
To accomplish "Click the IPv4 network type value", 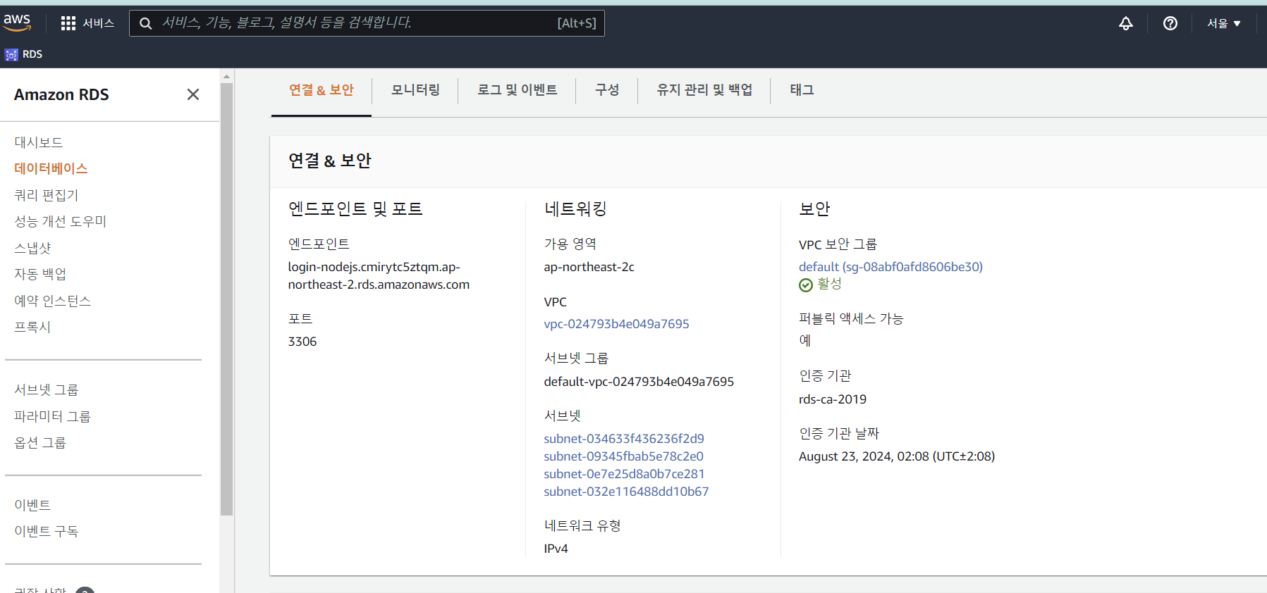I will pyautogui.click(x=556, y=549).
